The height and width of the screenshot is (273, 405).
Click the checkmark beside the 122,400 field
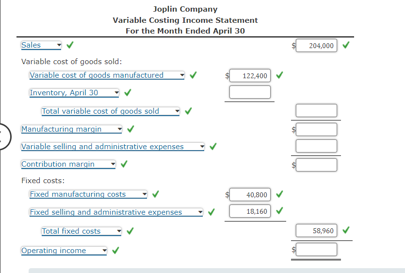tap(279, 75)
